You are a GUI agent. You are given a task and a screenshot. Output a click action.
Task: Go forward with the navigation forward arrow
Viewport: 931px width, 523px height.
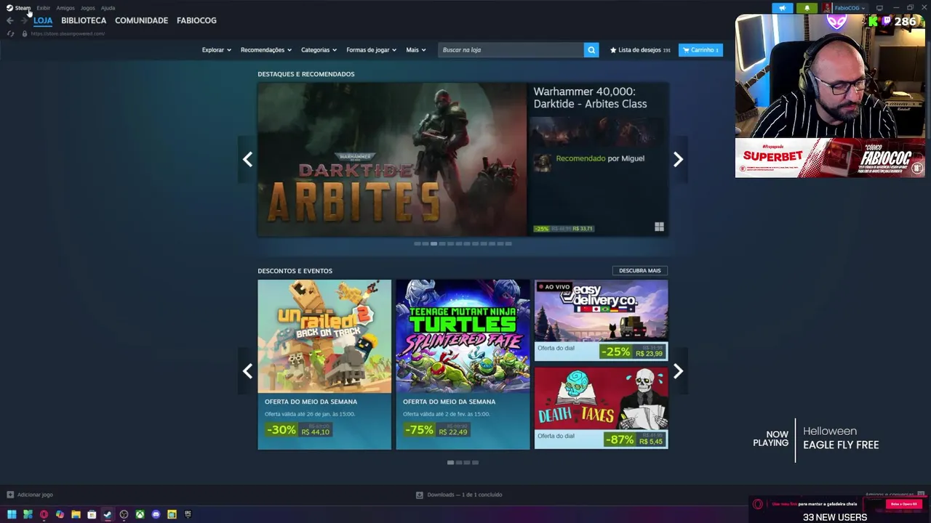point(23,20)
